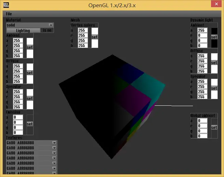Image resolution: width=224 pixels, height=177 pixels.
Task: Open the Material type dropdown showing solid
Action: click(x=51, y=25)
